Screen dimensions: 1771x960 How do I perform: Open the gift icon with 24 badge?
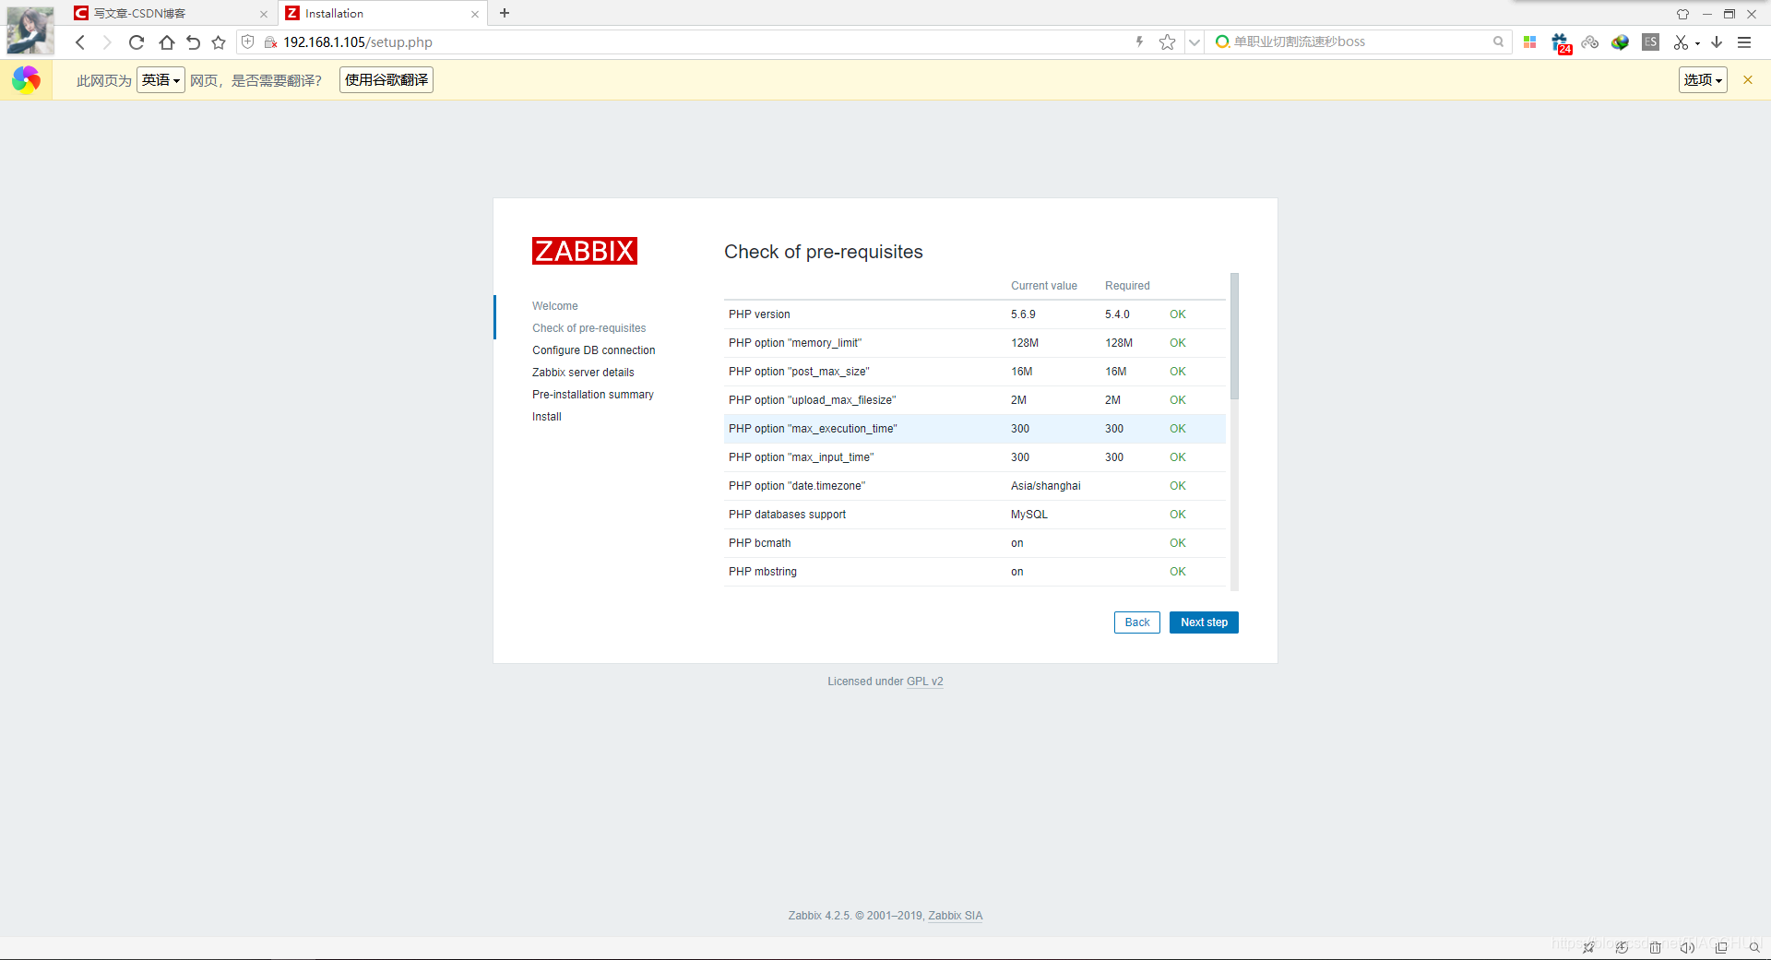[1561, 43]
